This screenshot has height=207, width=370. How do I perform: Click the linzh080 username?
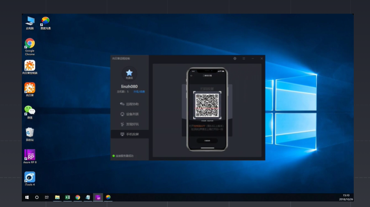click(x=129, y=86)
